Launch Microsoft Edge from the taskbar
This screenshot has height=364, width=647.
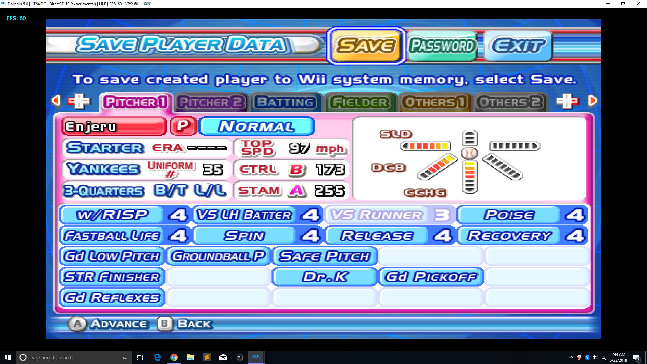point(157,357)
